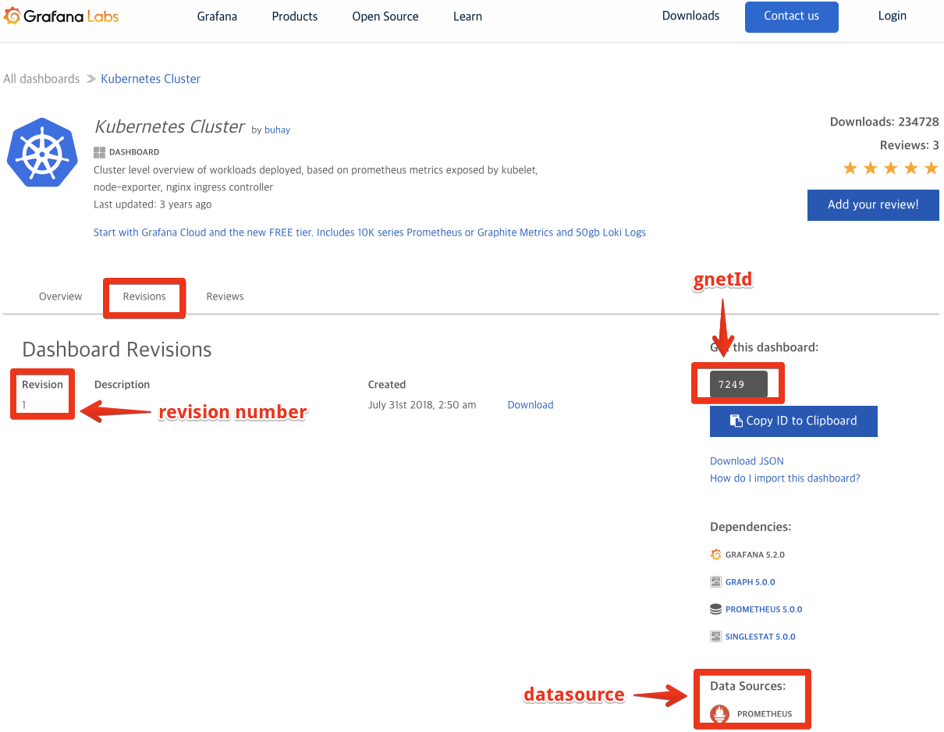Open the Products menu
This screenshot has height=732, width=944.
point(295,16)
